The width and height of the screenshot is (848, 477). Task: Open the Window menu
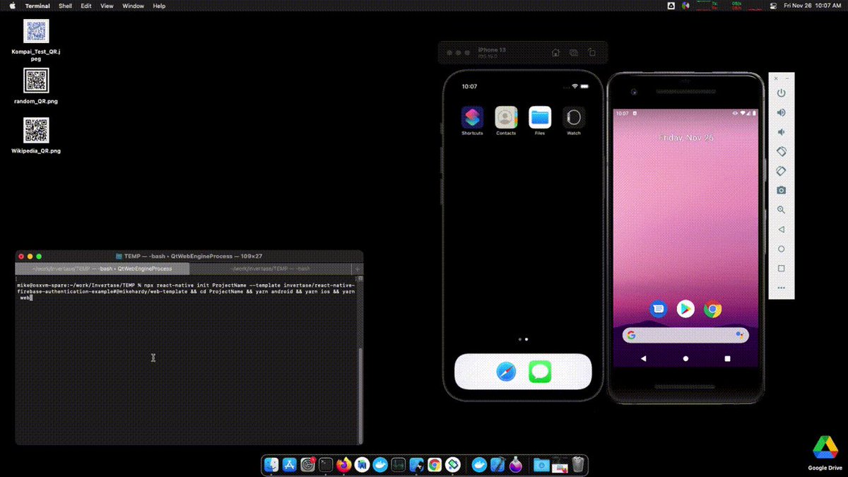(133, 6)
